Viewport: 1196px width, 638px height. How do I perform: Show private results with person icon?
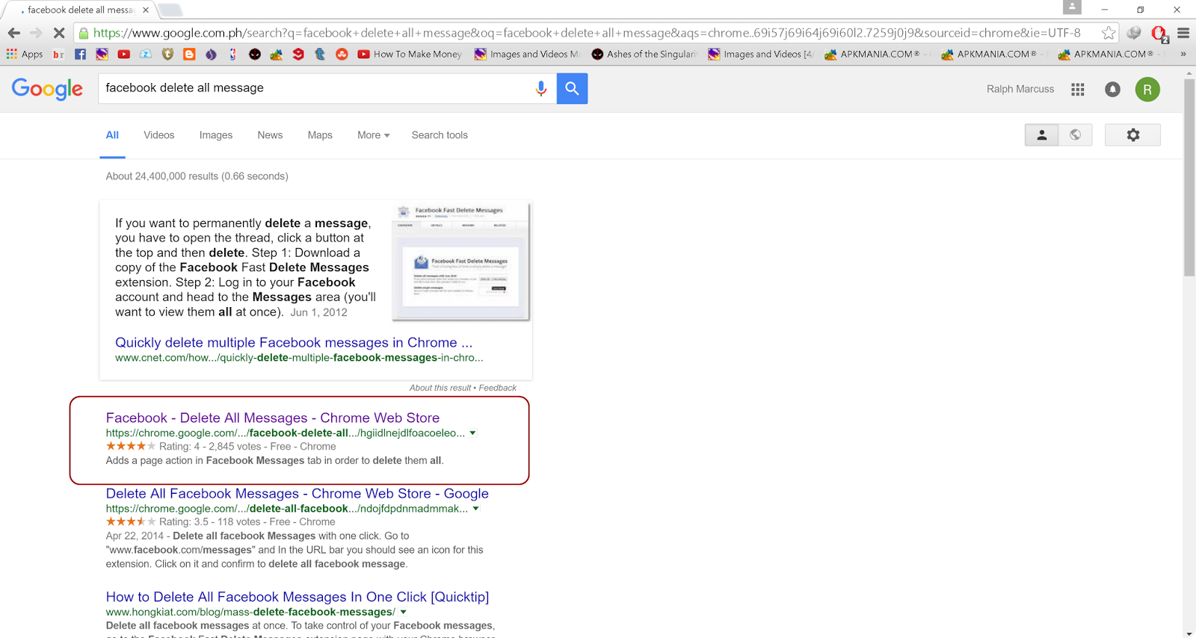pyautogui.click(x=1041, y=134)
